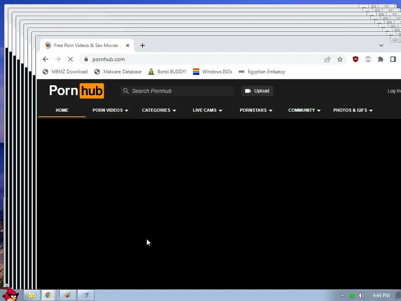The height and width of the screenshot is (301, 401).
Task: Expand the first videos dropdown after HOME
Action: pyautogui.click(x=110, y=110)
